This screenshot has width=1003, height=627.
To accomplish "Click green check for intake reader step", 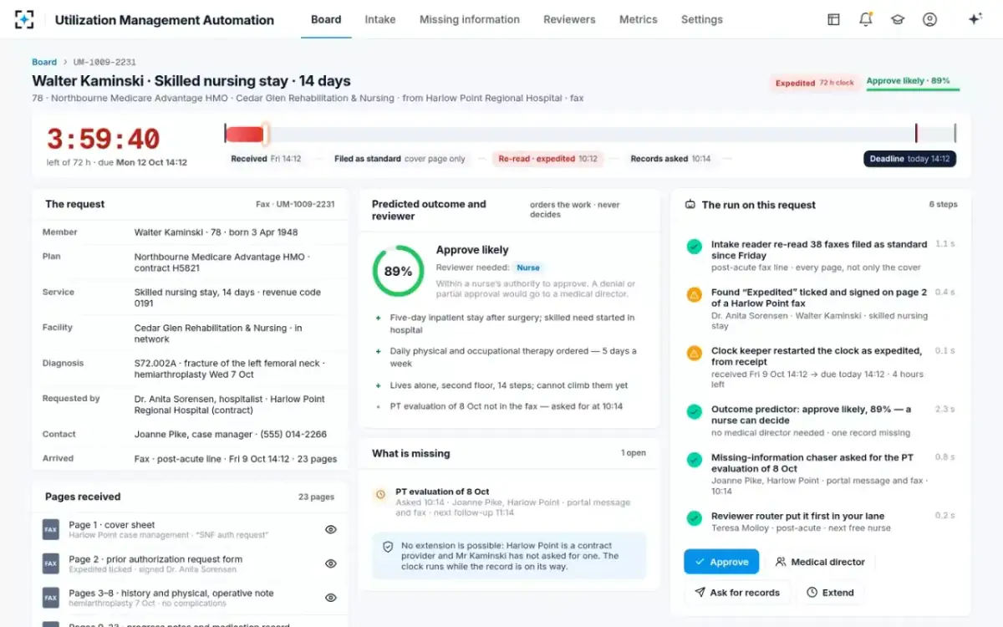I will [x=694, y=247].
